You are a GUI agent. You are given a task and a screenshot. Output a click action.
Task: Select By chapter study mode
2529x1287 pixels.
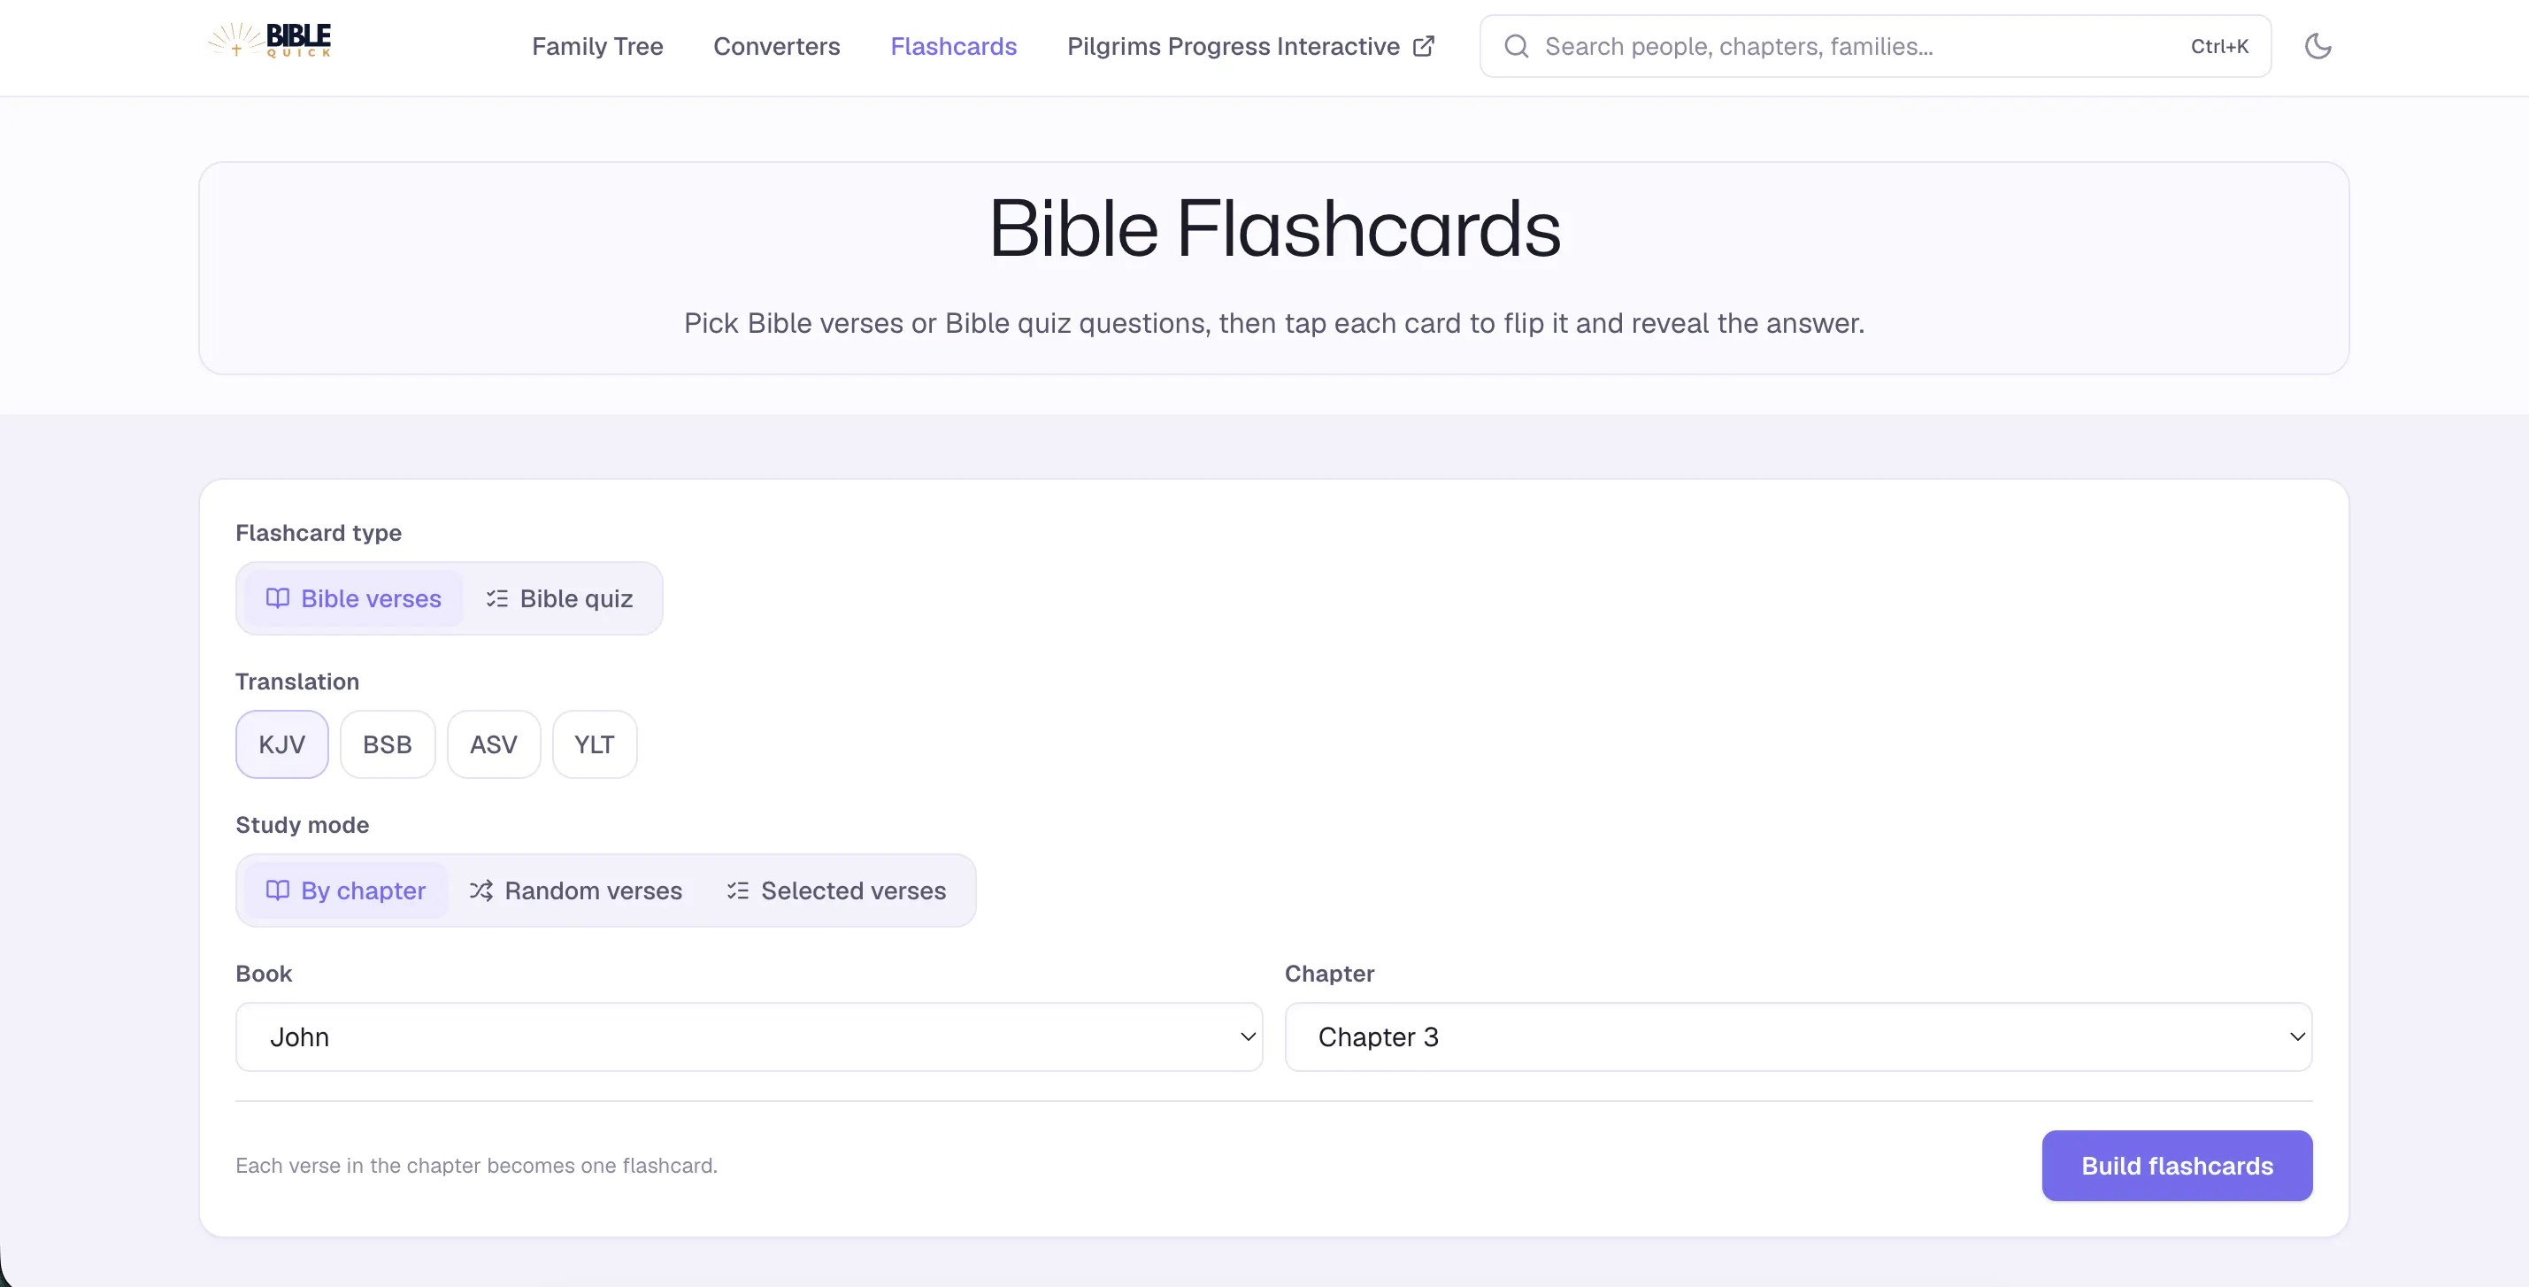click(346, 890)
